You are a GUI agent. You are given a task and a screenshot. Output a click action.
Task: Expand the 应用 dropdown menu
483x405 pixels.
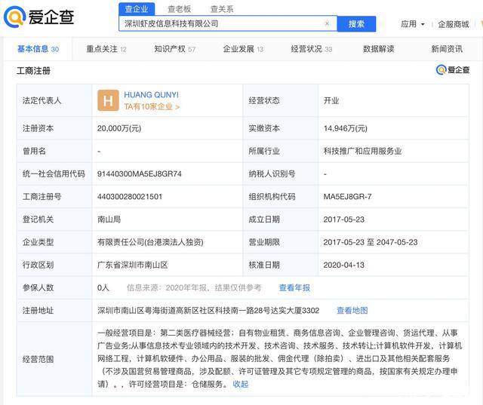[x=413, y=24]
